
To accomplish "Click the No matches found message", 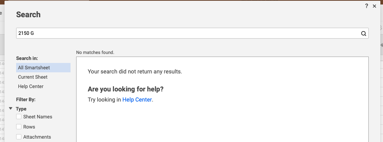I will click(x=95, y=52).
